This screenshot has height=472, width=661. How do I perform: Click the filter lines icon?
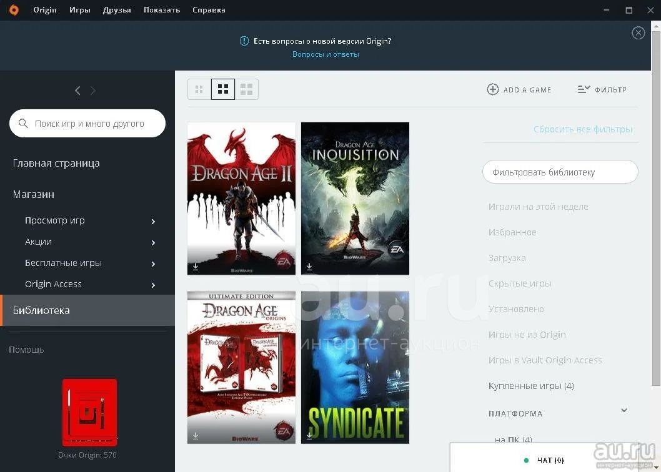pos(584,89)
